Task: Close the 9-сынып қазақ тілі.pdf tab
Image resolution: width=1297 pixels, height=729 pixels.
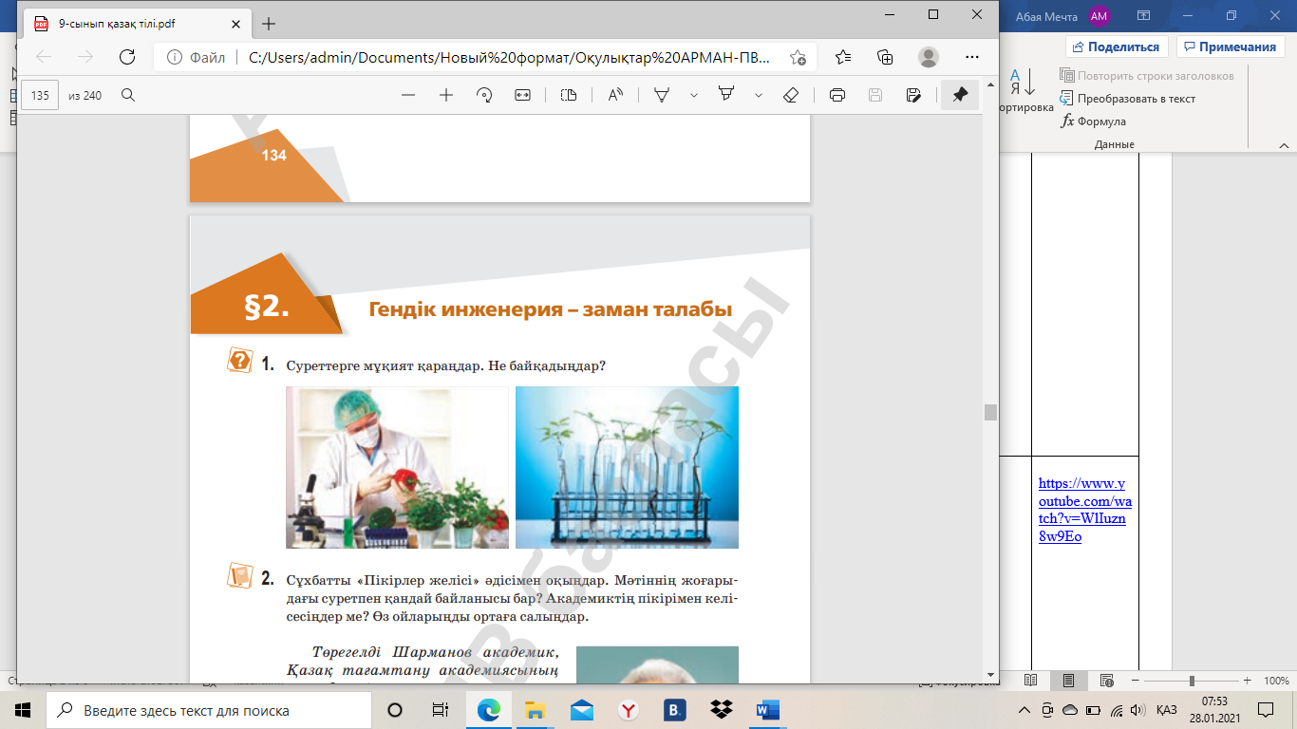Action: coord(237,24)
